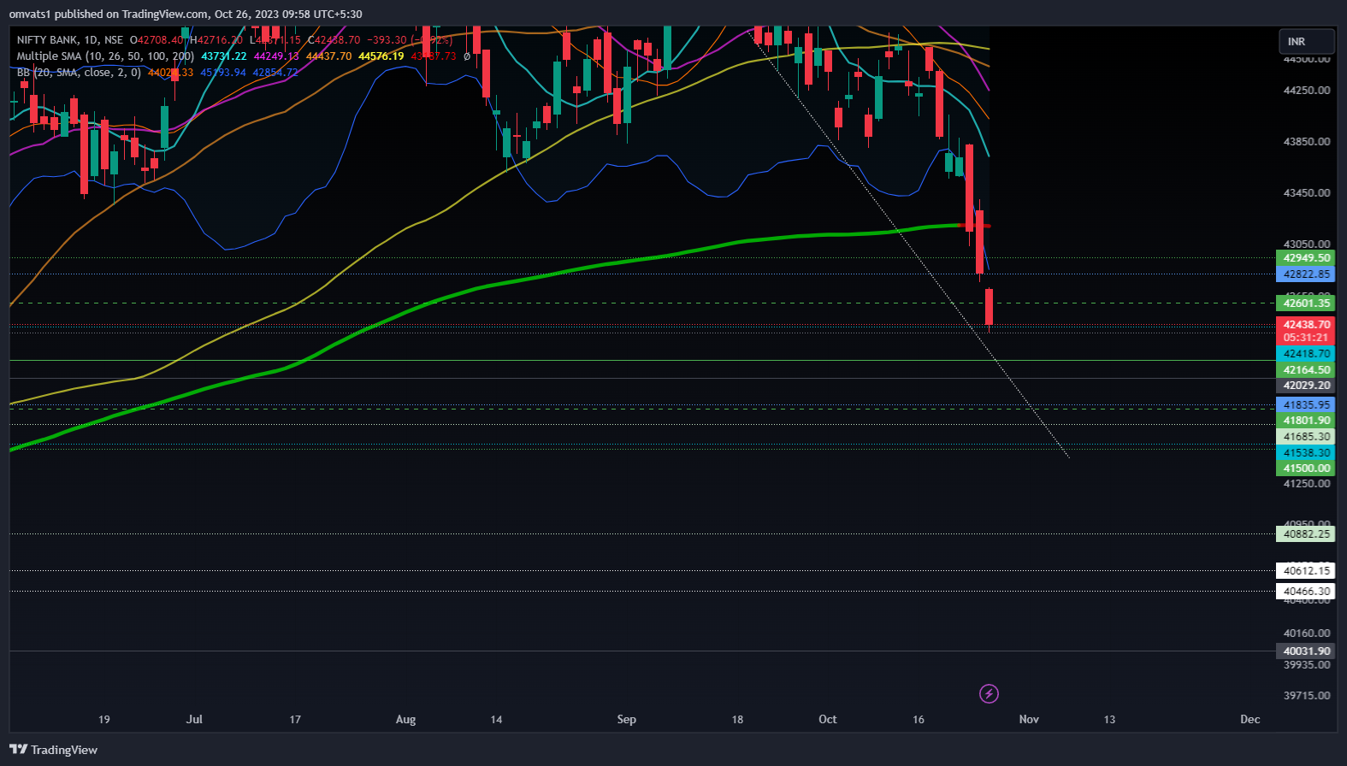
Task: Click the latest red candle near 42438
Action: point(989,308)
